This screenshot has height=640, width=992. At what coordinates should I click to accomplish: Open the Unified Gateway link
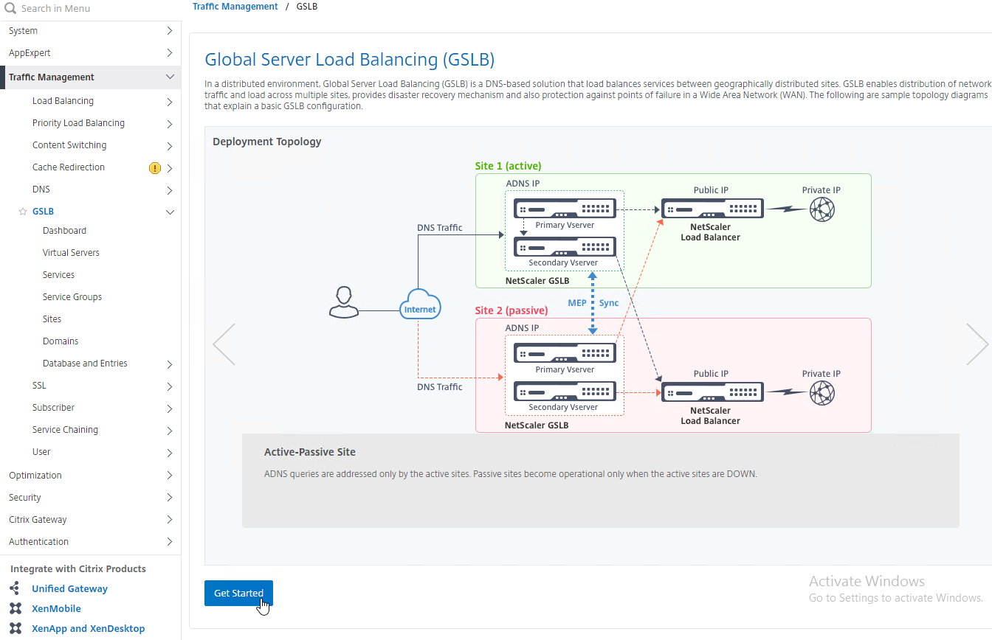69,588
